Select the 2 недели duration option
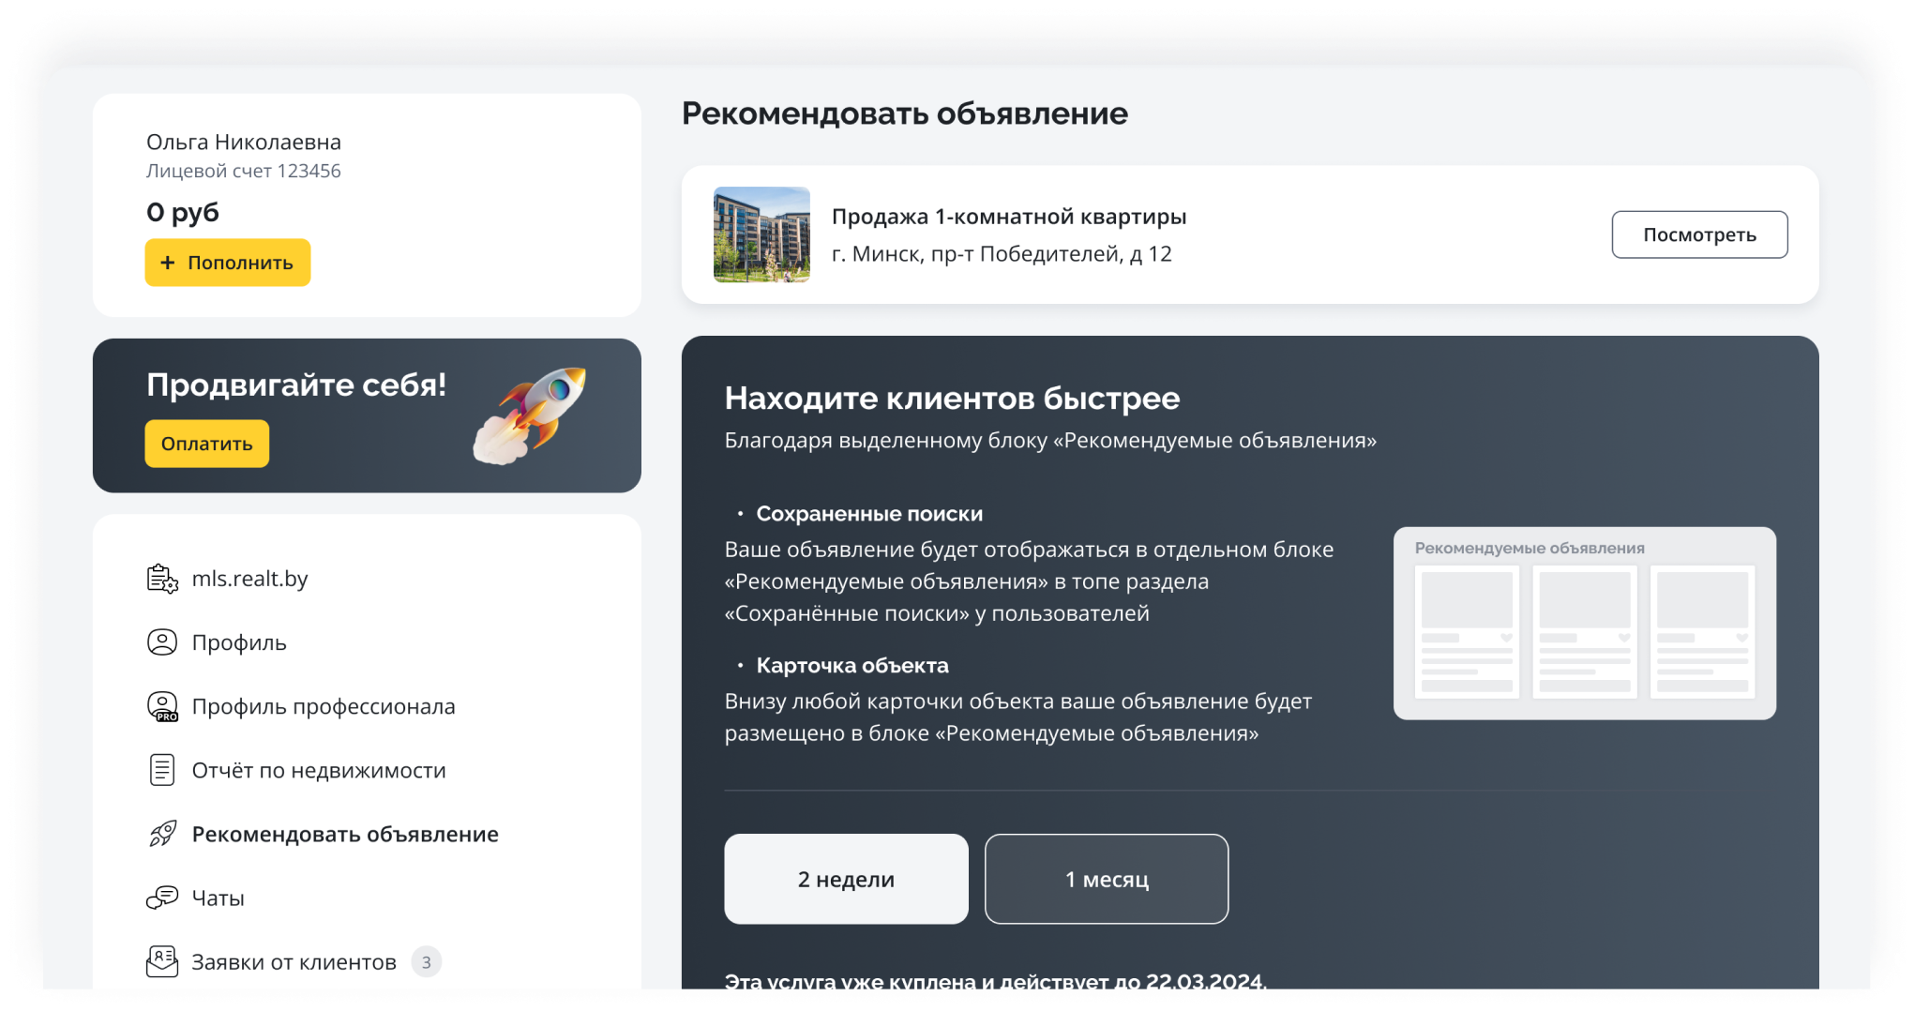This screenshot has height=1011, width=1914. 846,879
